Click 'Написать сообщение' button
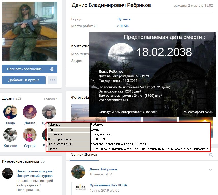The height and width of the screenshot is (195, 218). (24, 69)
